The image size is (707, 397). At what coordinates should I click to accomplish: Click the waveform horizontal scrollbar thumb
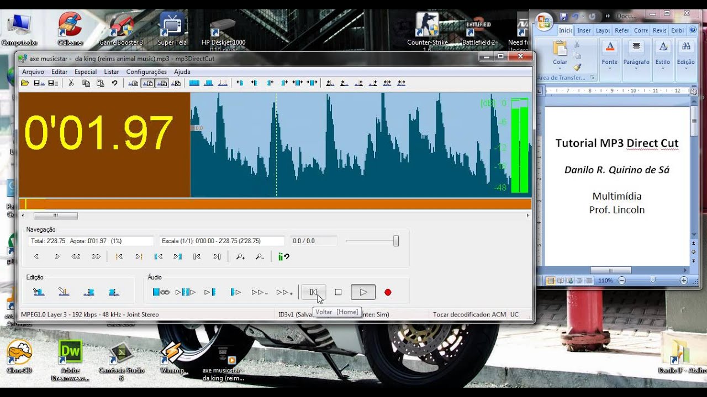pyautogui.click(x=55, y=216)
